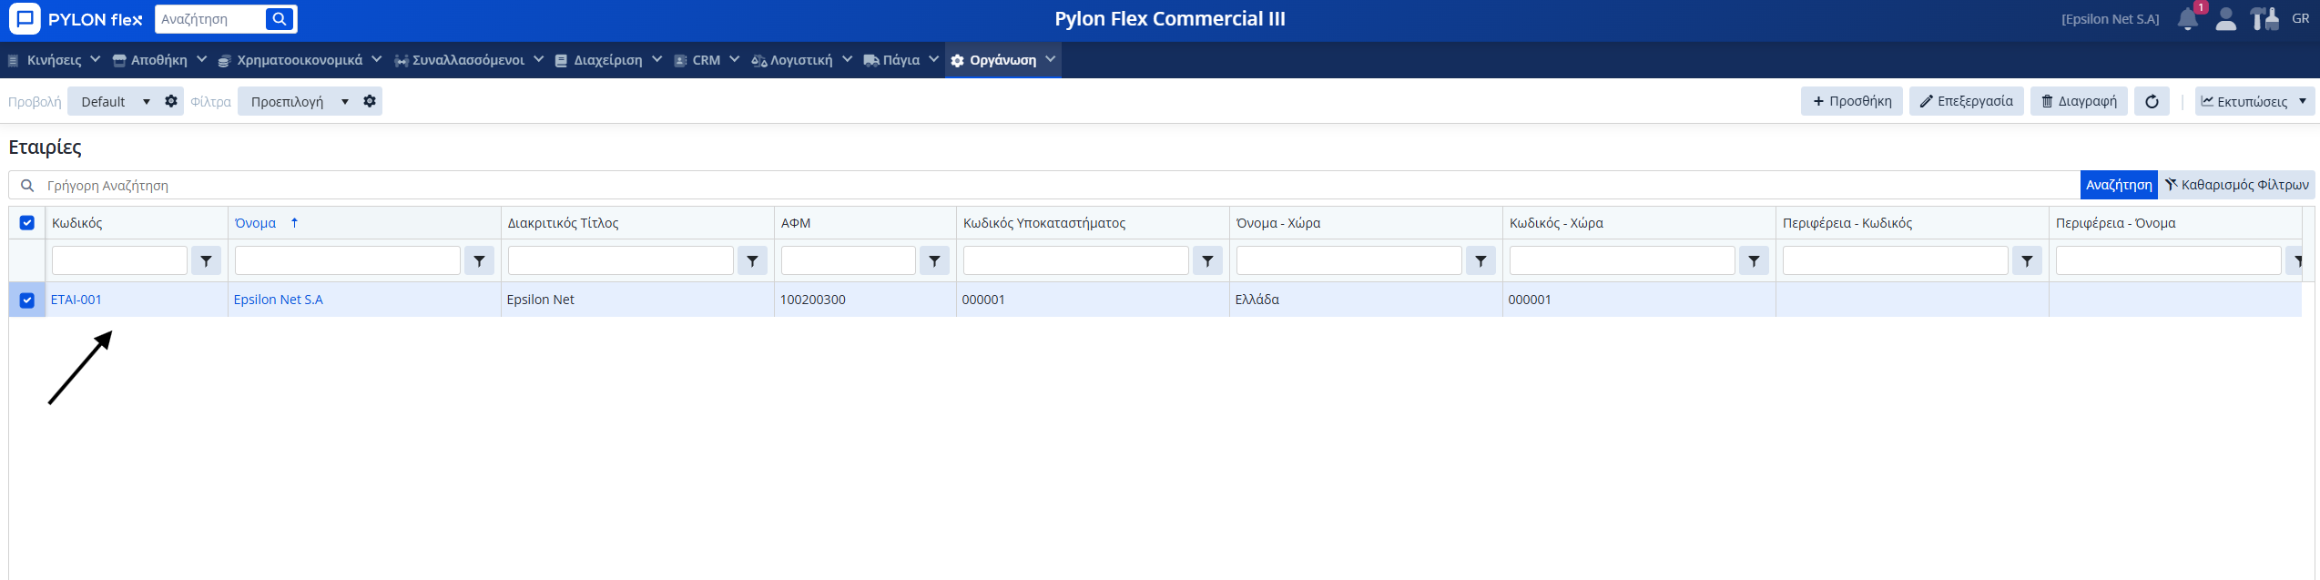Click the magnifier button in top search

coord(280,19)
